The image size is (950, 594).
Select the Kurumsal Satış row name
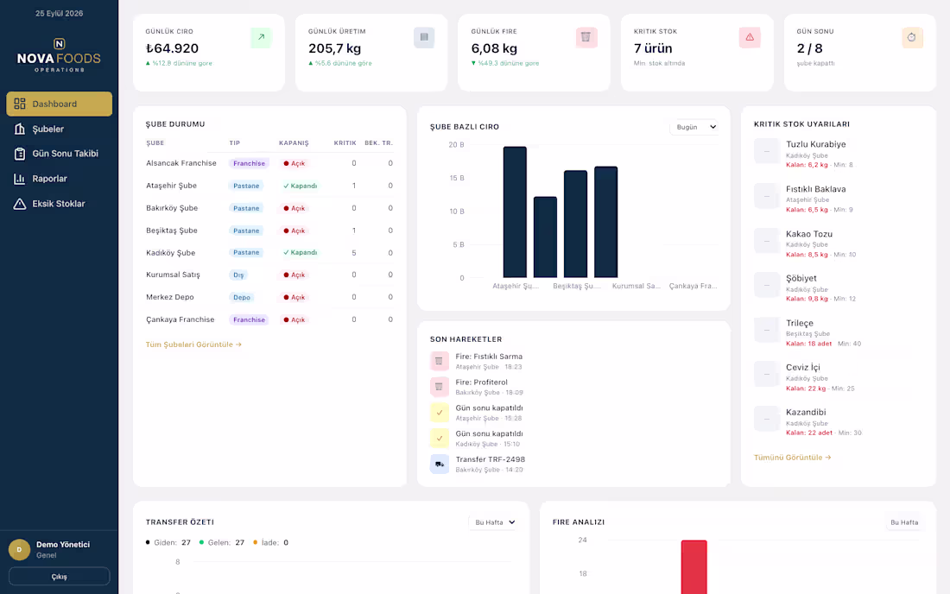[x=173, y=275]
